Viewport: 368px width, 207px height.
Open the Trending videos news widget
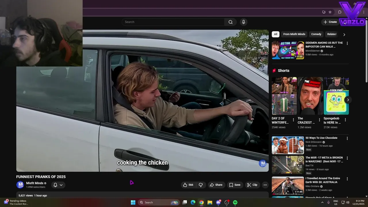coord(16,202)
